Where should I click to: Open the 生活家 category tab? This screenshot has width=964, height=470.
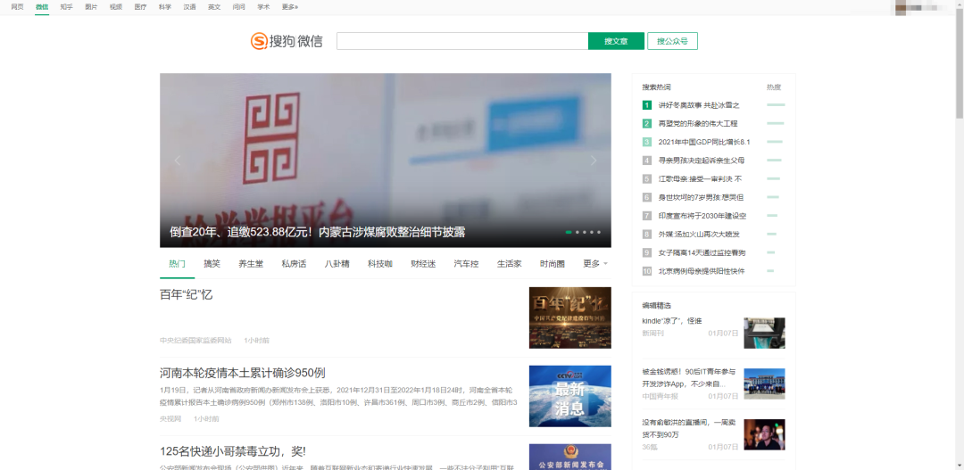[x=509, y=264]
